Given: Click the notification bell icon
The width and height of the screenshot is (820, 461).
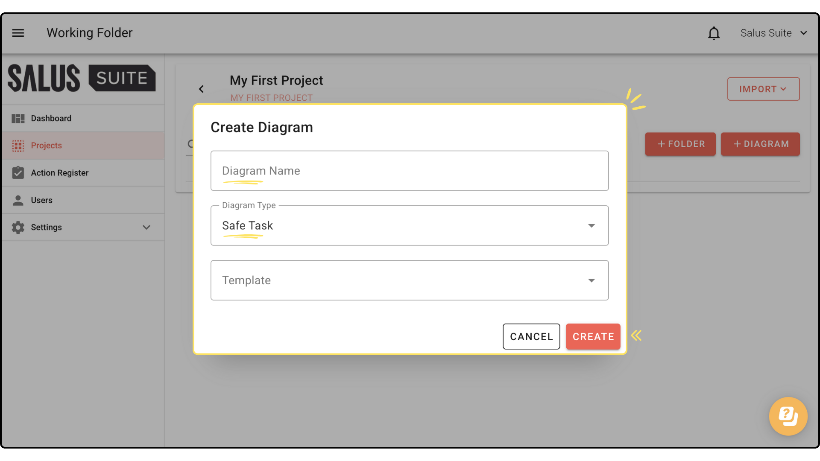Looking at the screenshot, I should click(x=714, y=33).
